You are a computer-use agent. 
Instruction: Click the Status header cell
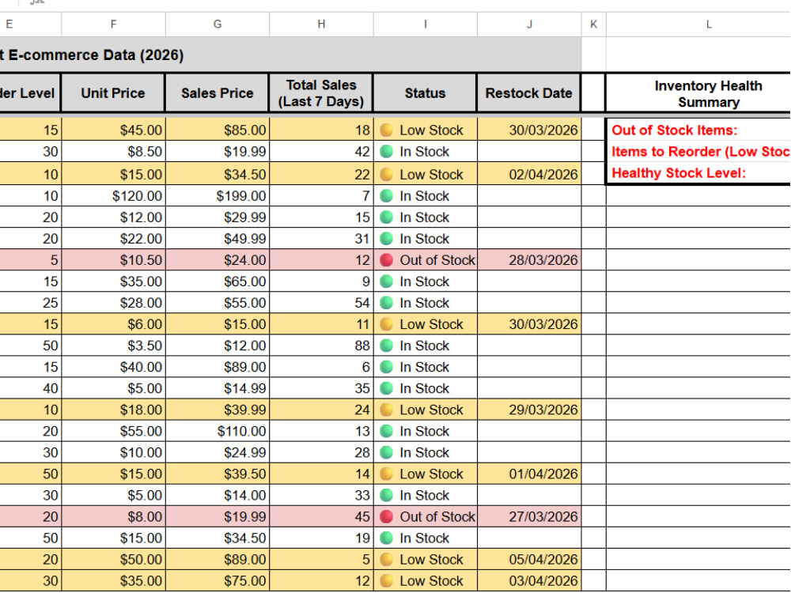426,93
